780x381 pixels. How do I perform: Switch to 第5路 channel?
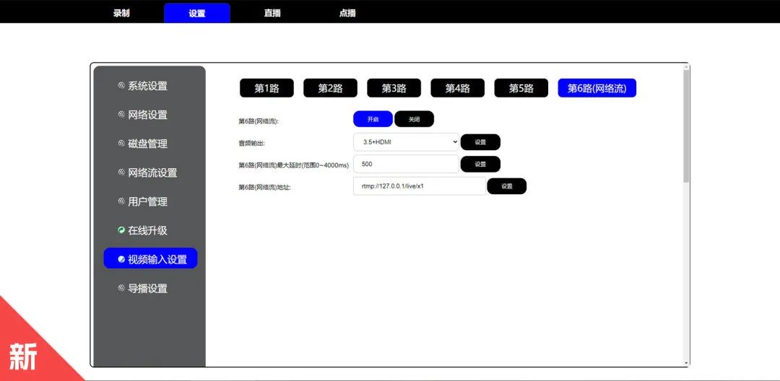pos(521,88)
